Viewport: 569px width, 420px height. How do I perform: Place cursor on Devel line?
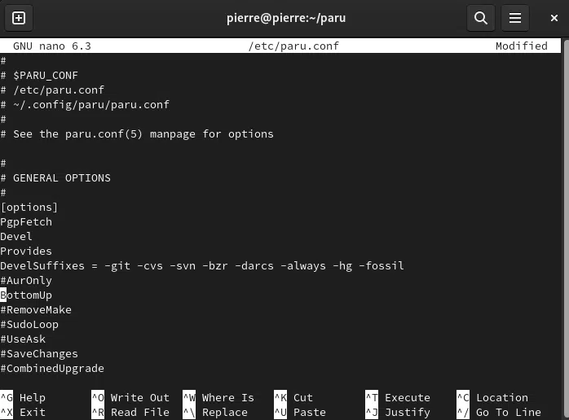click(x=16, y=236)
